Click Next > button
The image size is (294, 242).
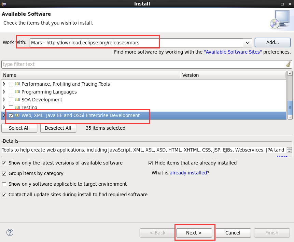[x=194, y=233]
